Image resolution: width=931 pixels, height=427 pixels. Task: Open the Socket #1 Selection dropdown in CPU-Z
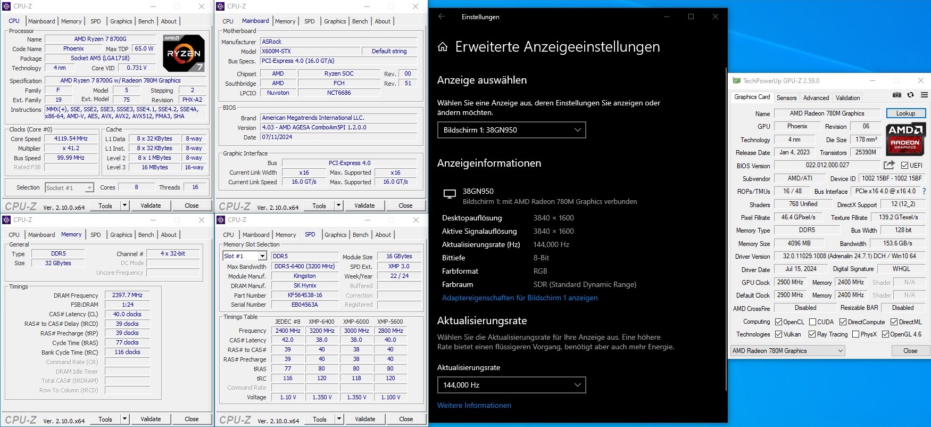click(69, 187)
